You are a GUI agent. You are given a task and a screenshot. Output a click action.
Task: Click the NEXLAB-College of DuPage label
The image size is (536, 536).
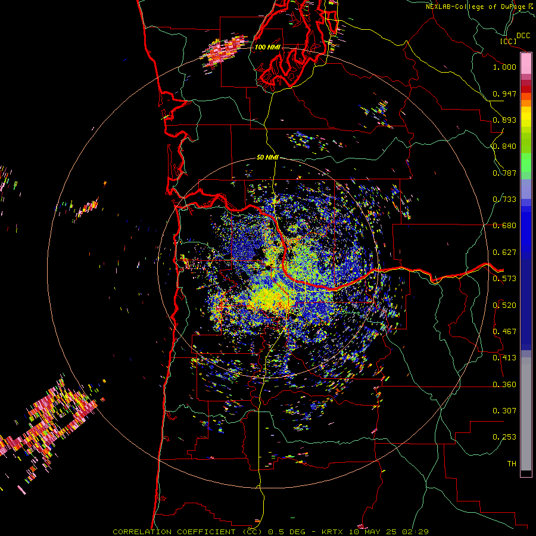pyautogui.click(x=475, y=7)
